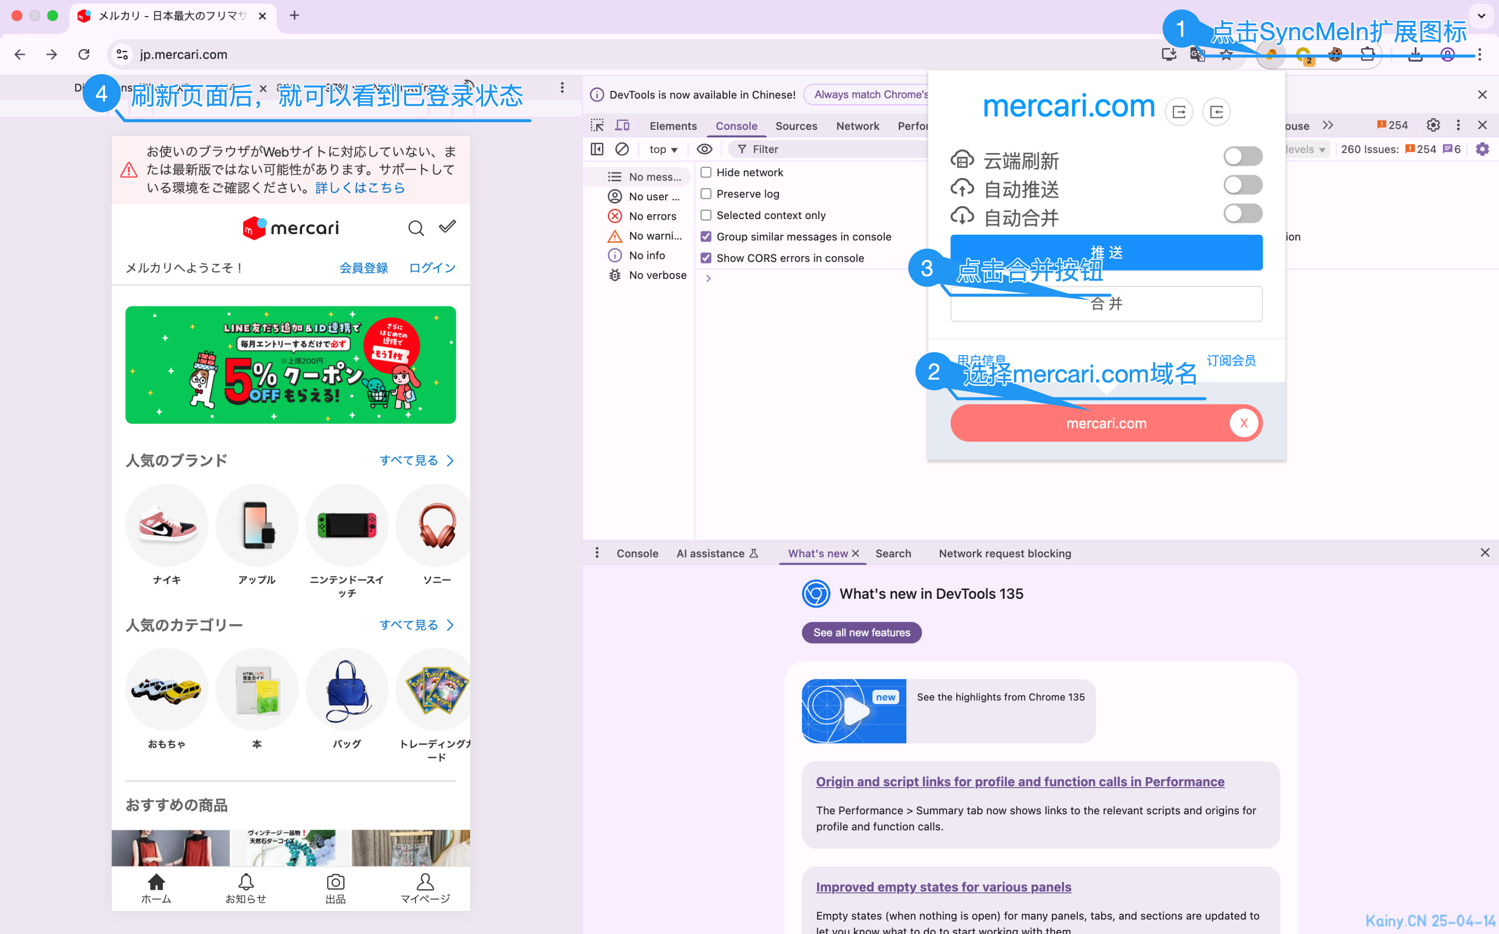Expand more DevTools tabs chevron
1499x934 pixels.
1328,126
